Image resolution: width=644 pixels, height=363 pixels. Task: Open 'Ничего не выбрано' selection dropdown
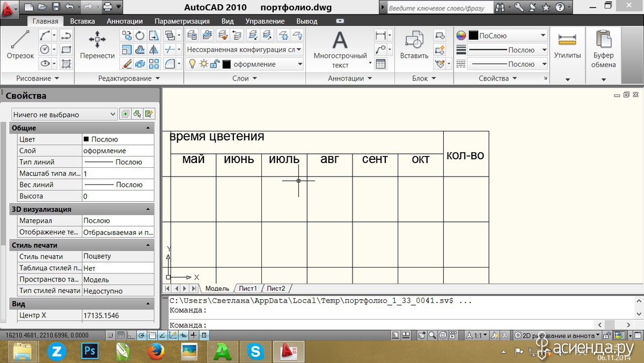[64, 114]
